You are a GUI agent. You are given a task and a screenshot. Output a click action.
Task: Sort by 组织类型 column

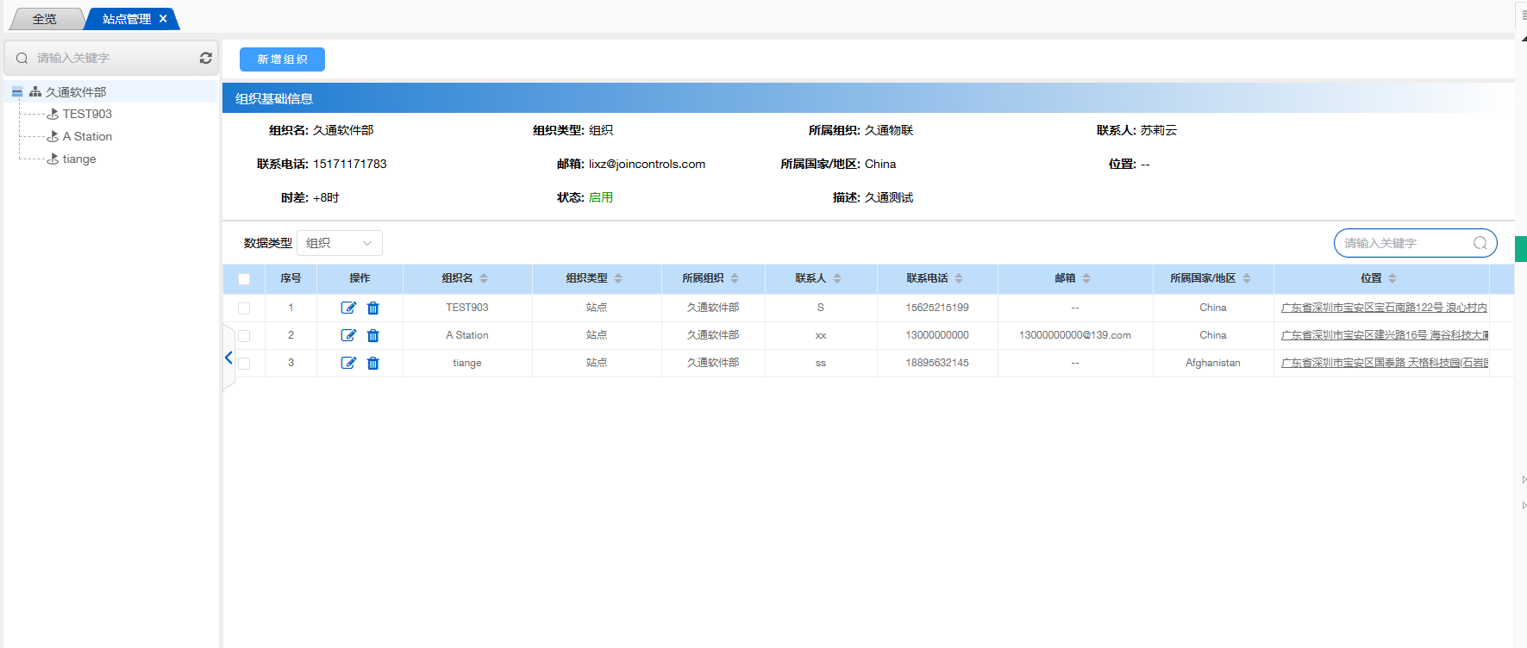click(618, 278)
